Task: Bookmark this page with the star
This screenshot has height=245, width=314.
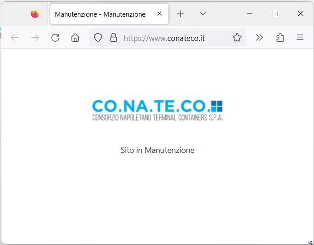Action: coord(237,38)
